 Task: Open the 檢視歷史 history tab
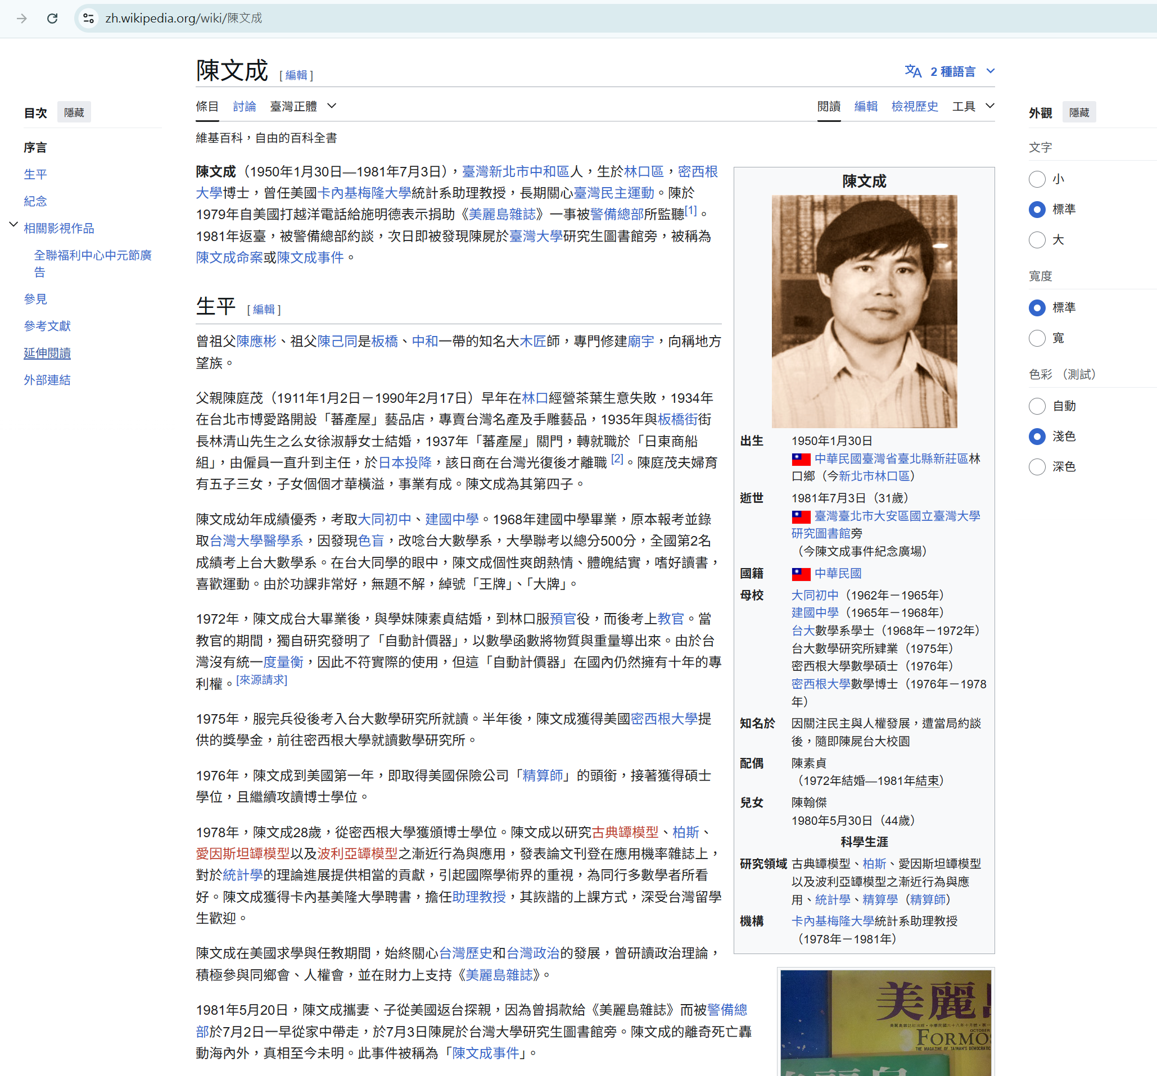(x=915, y=106)
